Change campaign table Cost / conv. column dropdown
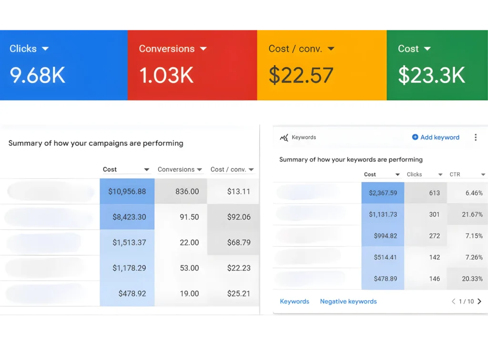This screenshot has width=488, height=345. point(251,170)
